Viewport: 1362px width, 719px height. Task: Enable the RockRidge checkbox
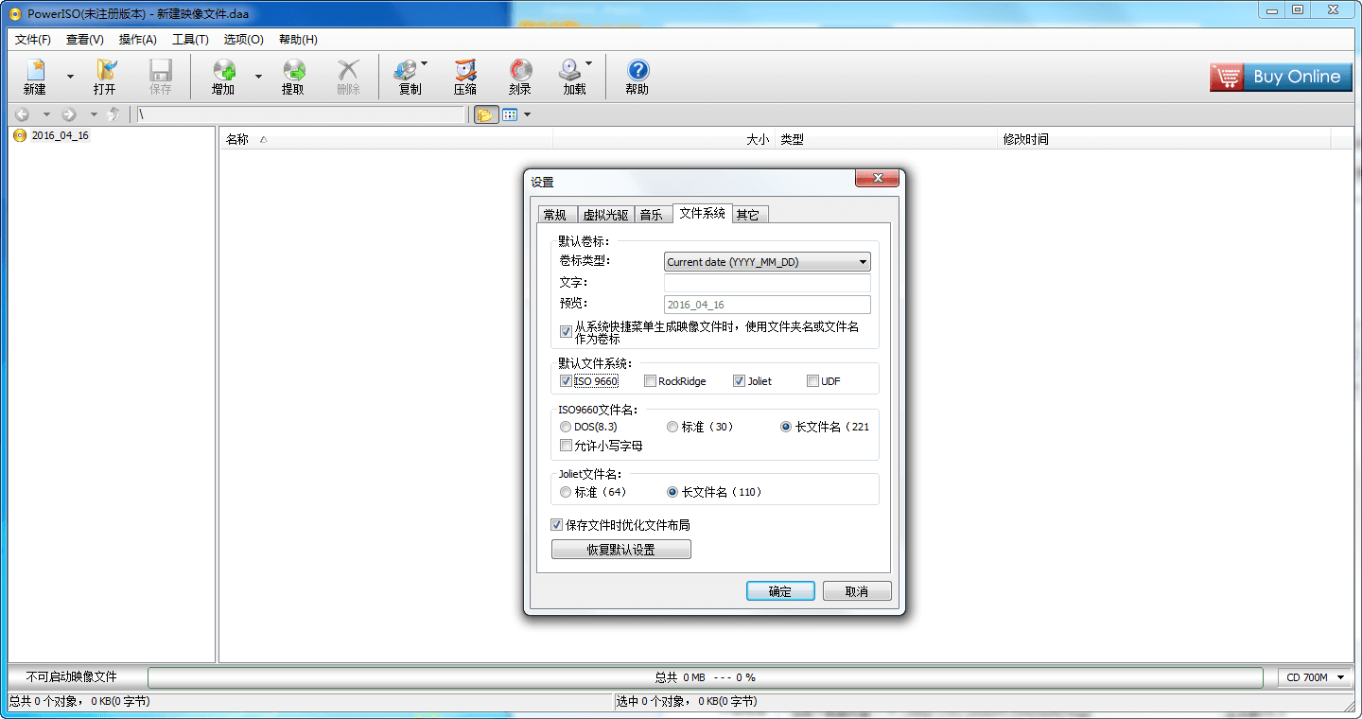[x=650, y=381]
